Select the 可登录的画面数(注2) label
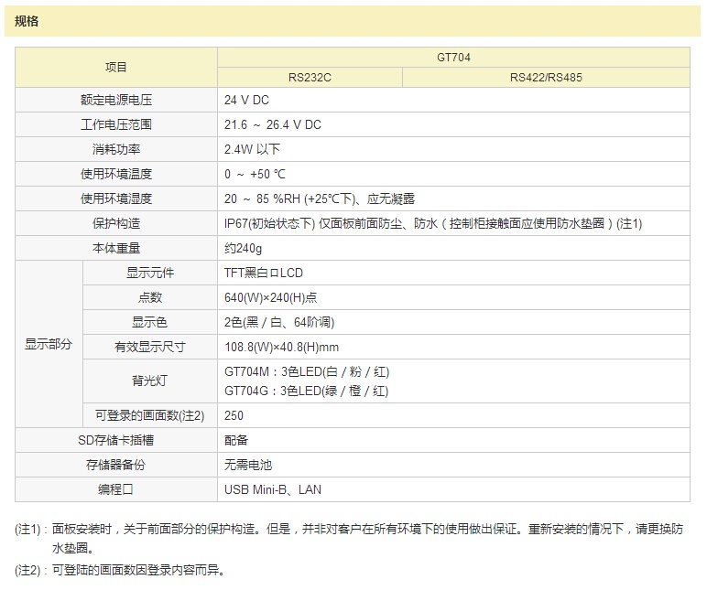The width and height of the screenshot is (707, 590). coord(149,415)
